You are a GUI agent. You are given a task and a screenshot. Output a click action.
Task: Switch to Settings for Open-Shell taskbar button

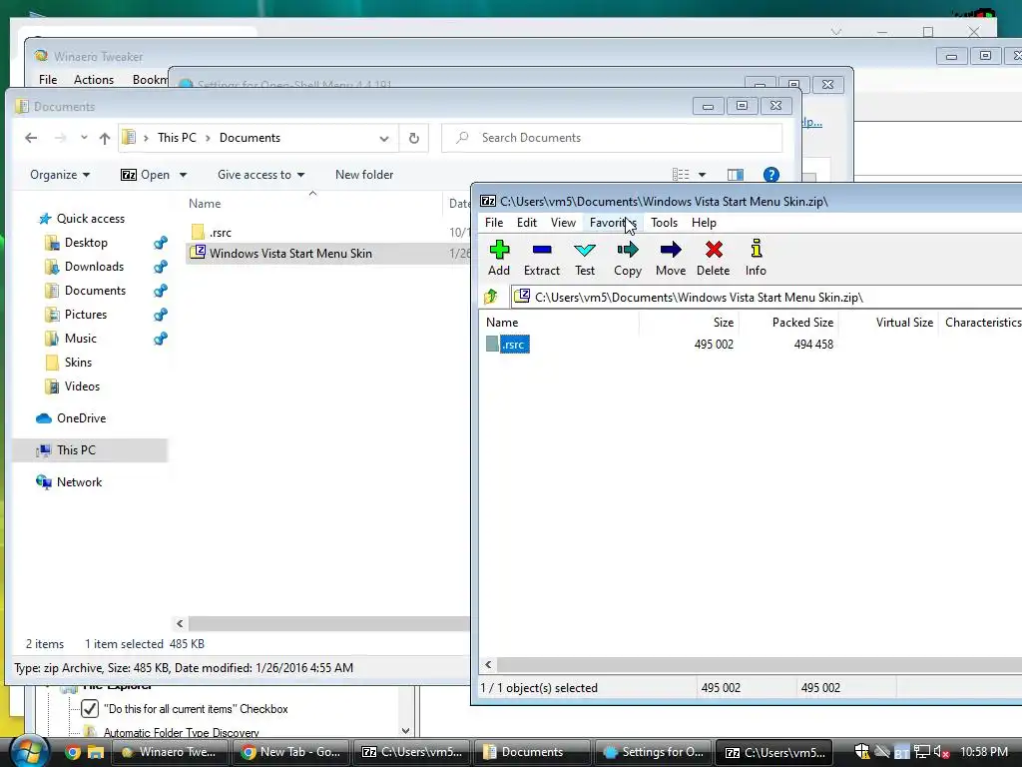[x=653, y=752]
